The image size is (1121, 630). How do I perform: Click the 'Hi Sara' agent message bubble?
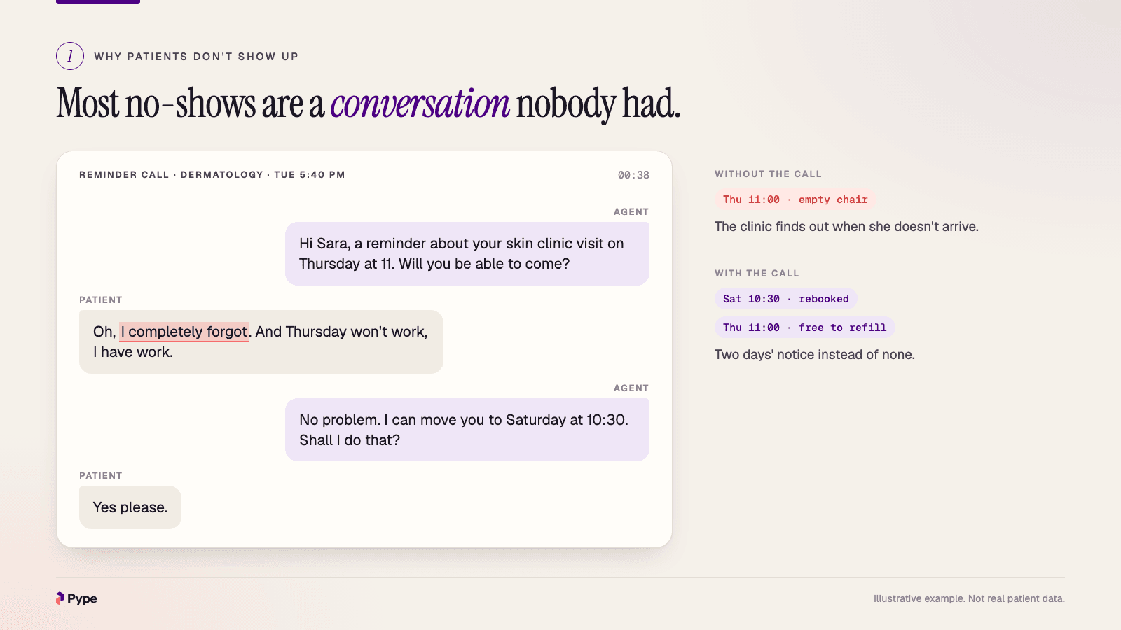tap(467, 253)
